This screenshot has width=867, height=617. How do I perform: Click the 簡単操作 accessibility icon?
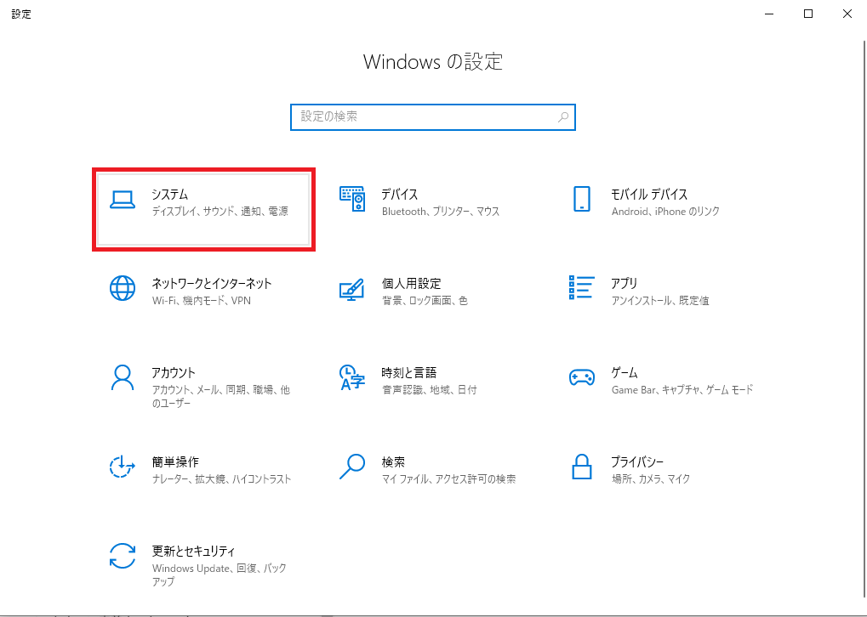pos(123,467)
